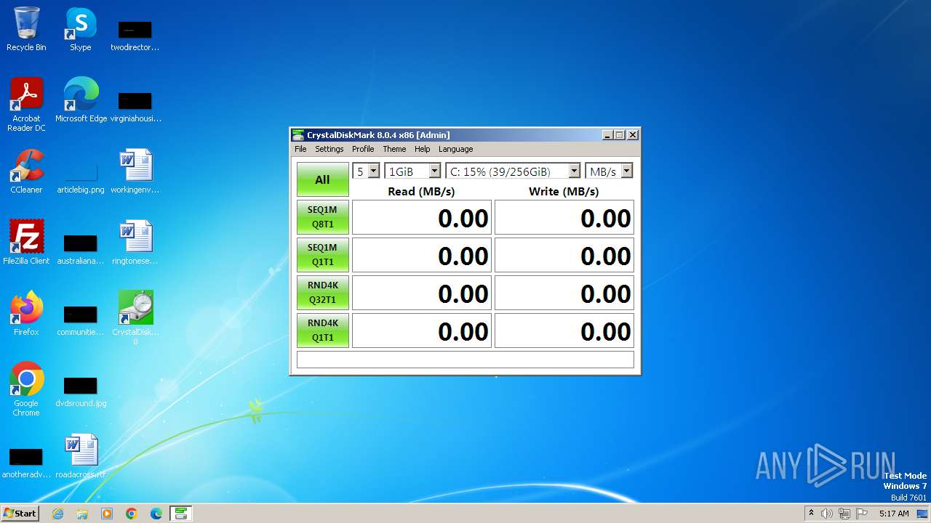Screen dimensions: 931x523
Task: Click the volume speaker tray icon
Action: (x=827, y=514)
